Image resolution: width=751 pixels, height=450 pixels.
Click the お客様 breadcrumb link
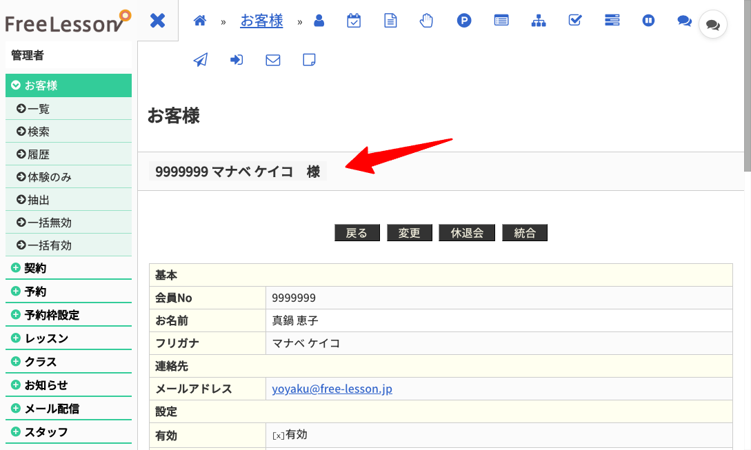click(261, 21)
